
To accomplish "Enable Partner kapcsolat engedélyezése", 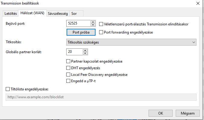I will (x=68, y=61).
